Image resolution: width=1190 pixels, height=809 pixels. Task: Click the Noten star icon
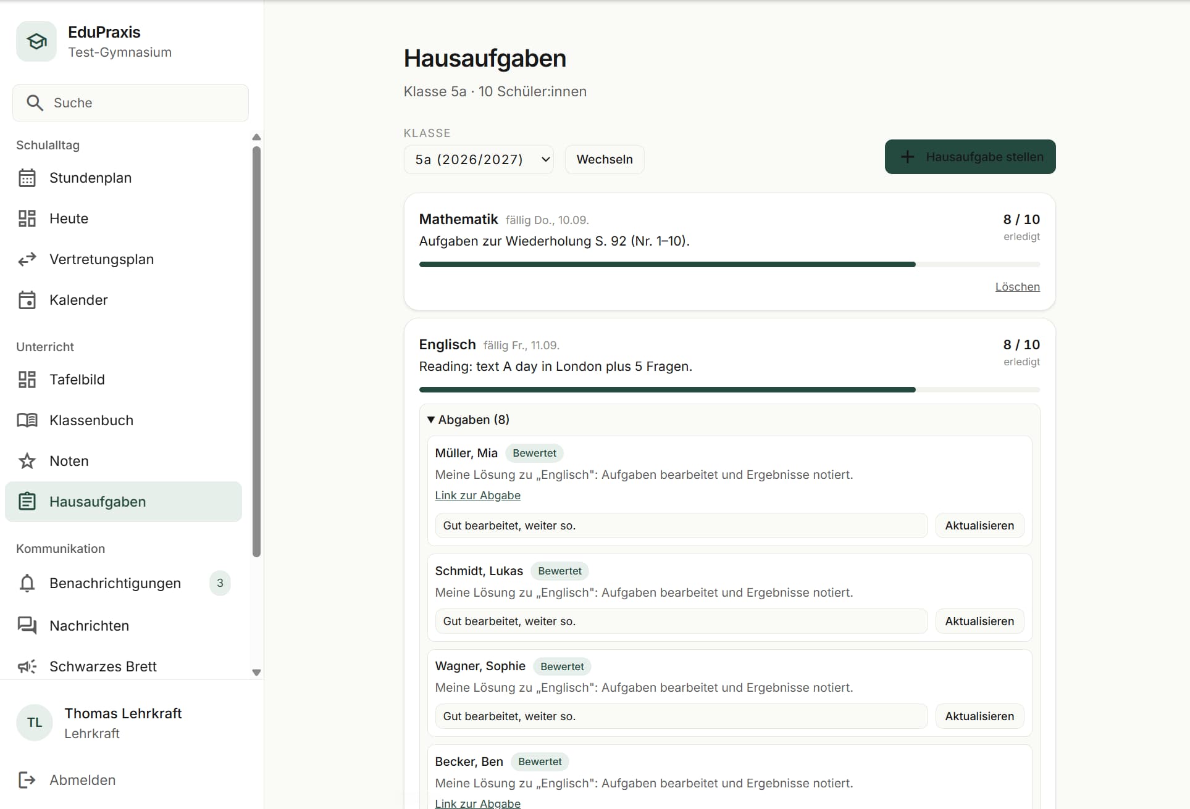click(x=27, y=461)
